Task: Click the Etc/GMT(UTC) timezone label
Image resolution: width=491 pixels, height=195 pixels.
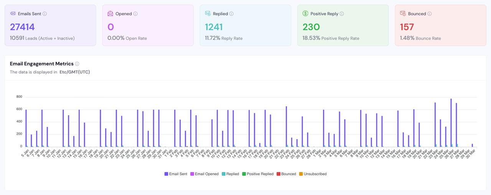Action: click(75, 72)
